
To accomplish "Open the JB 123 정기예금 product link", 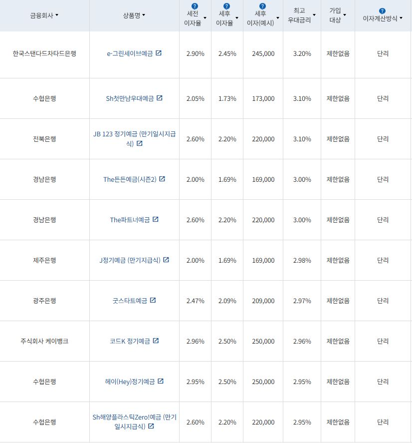I will [133, 135].
